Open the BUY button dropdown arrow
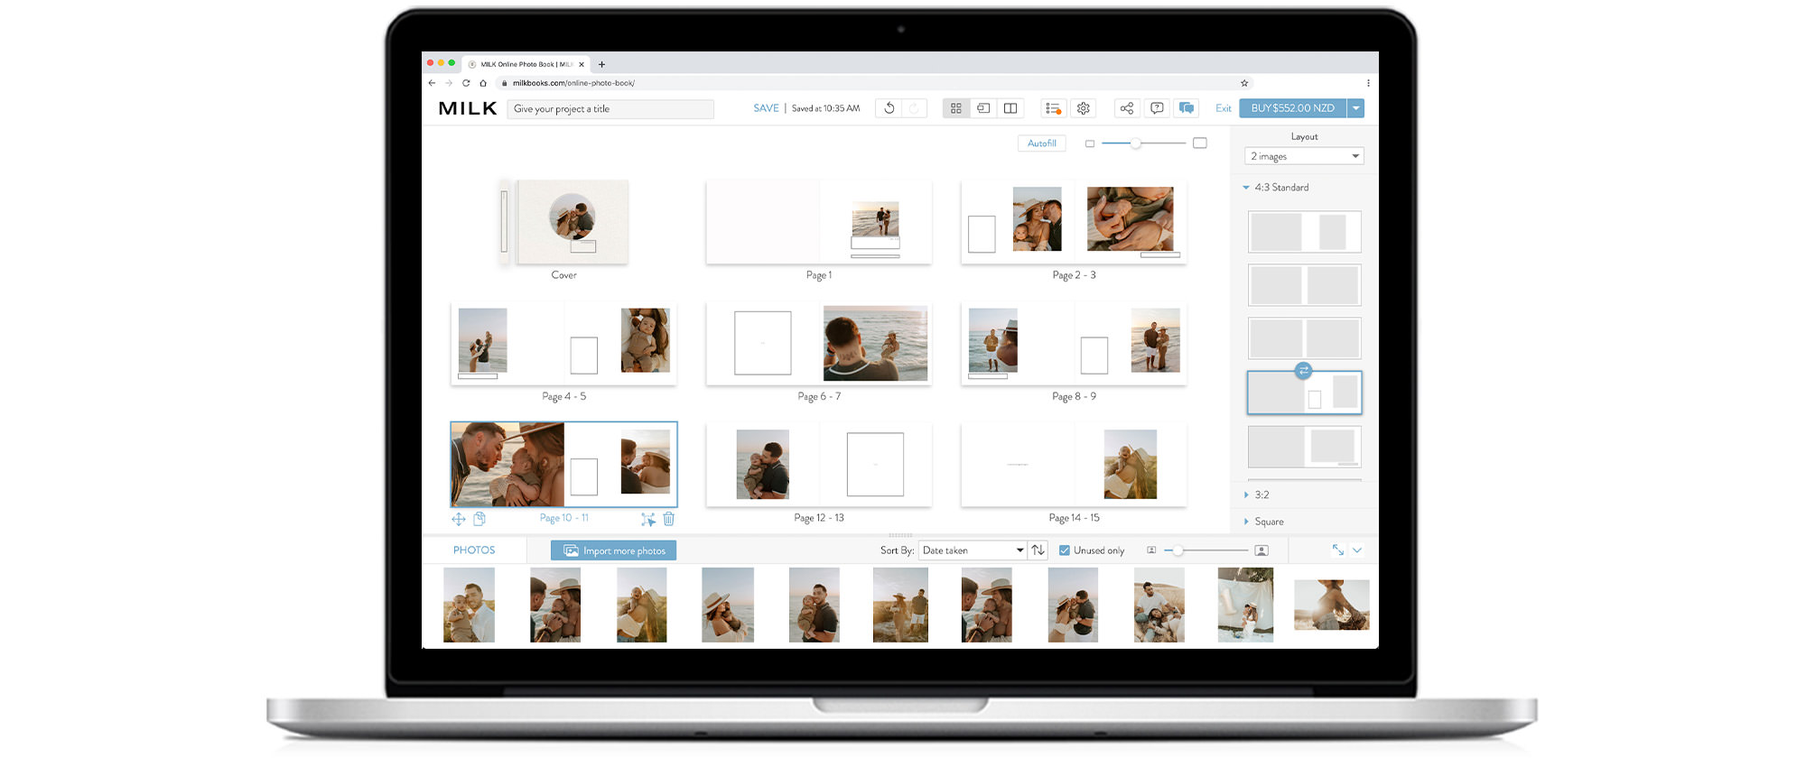 pos(1355,108)
